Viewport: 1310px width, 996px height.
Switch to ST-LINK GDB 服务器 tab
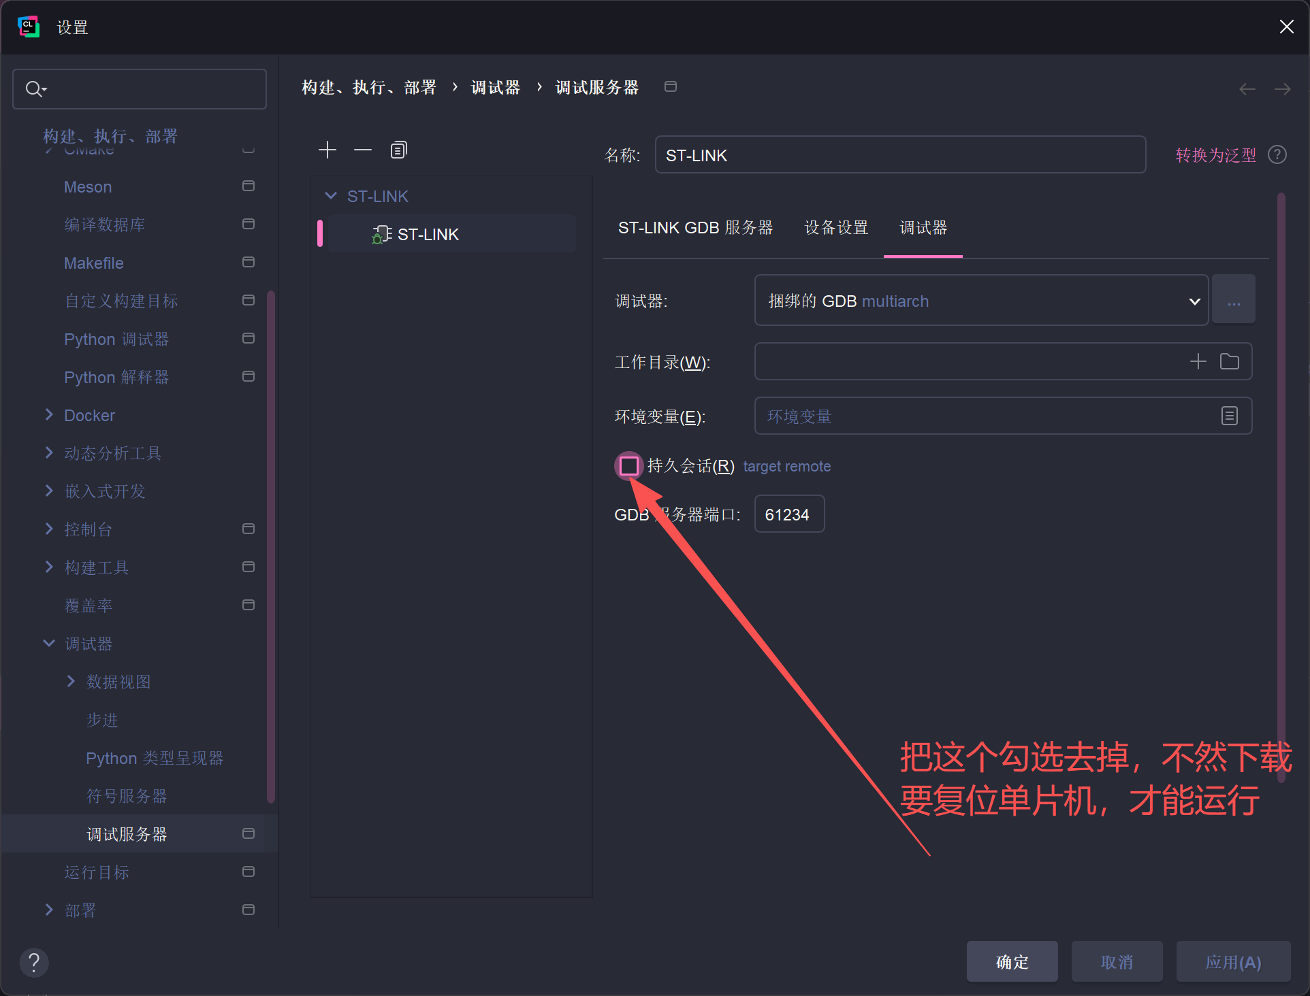(695, 228)
